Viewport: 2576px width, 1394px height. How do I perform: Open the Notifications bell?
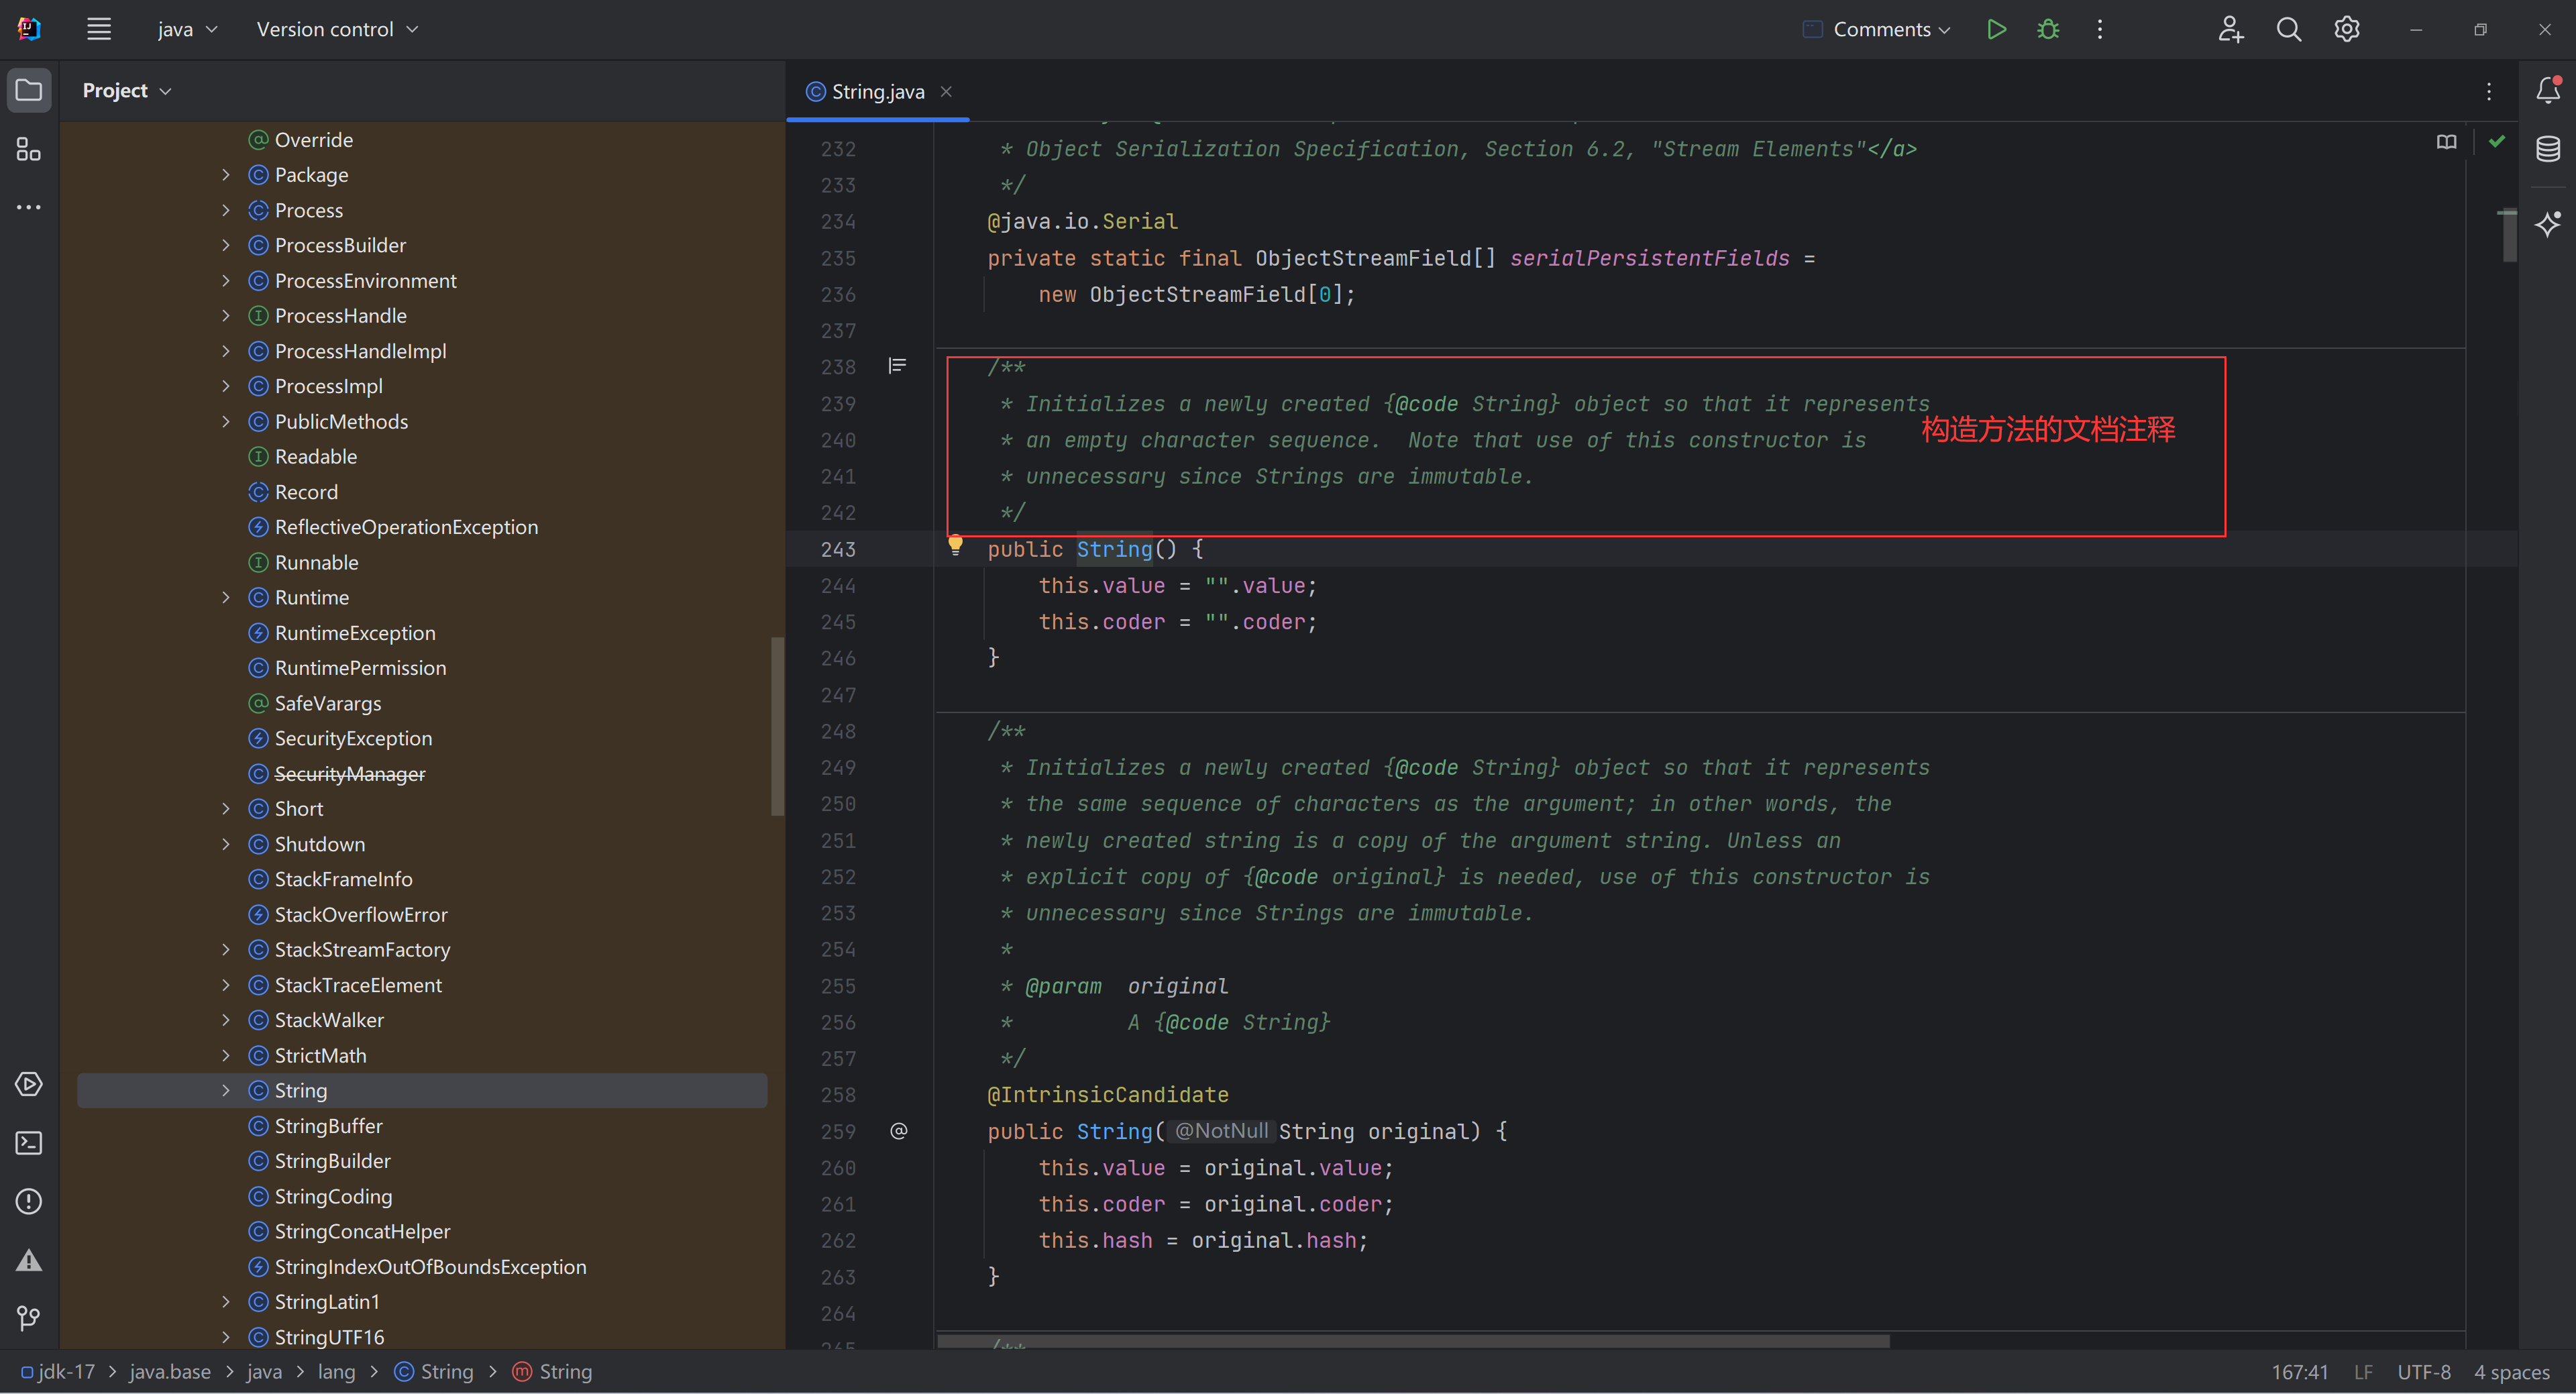(2548, 91)
